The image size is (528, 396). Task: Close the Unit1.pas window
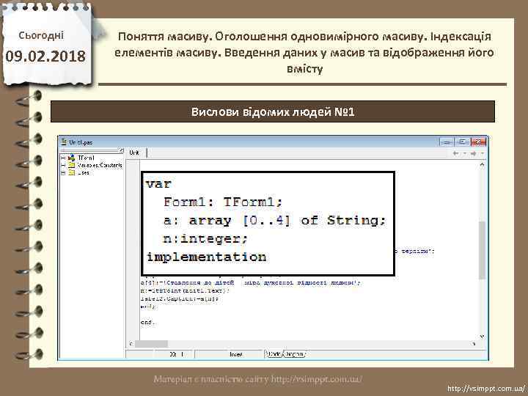(478, 142)
